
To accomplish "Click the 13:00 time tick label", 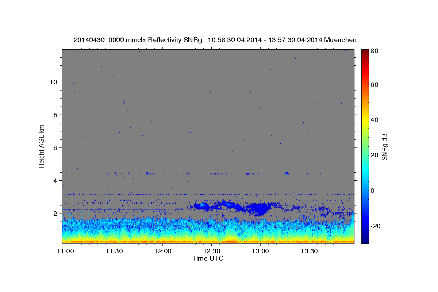I will [x=261, y=251].
